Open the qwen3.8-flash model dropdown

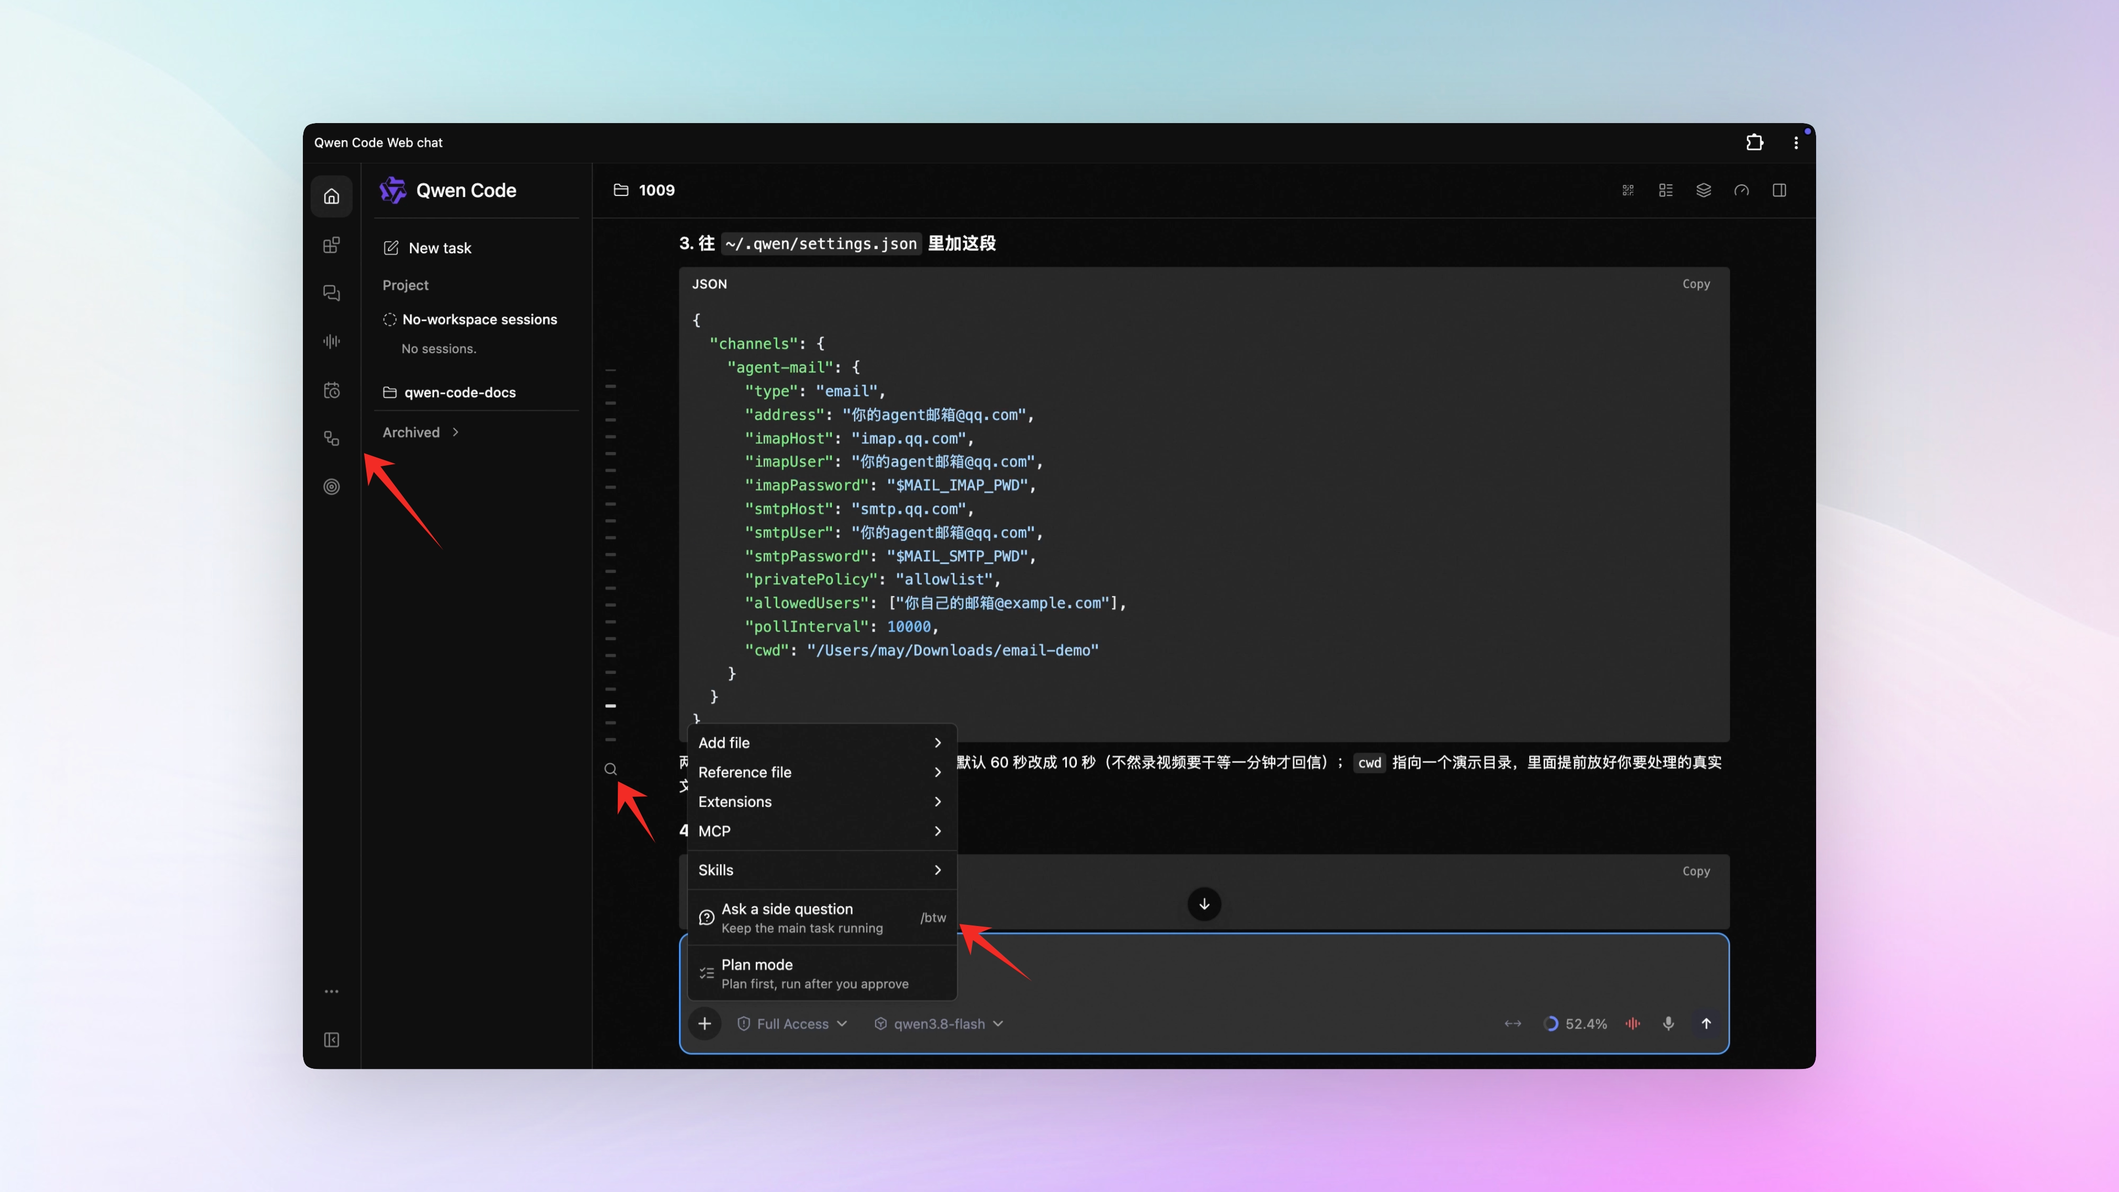(x=938, y=1023)
